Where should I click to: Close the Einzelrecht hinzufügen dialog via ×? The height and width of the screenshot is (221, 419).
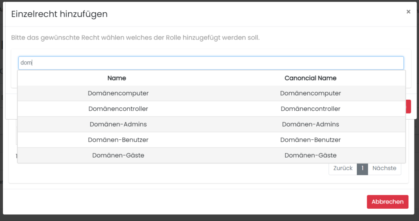click(x=408, y=12)
